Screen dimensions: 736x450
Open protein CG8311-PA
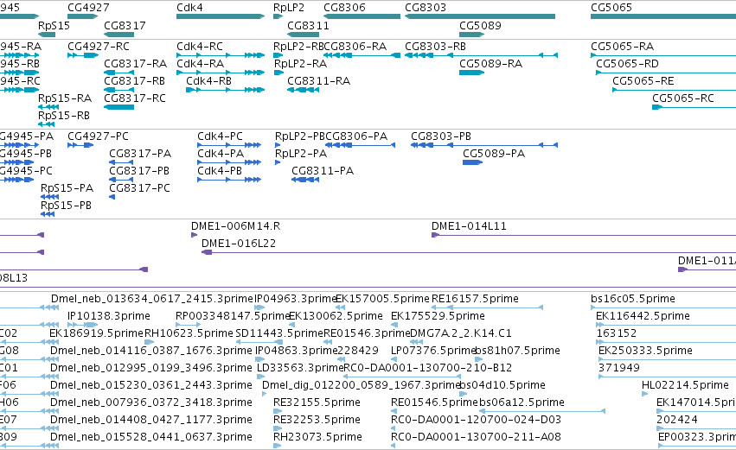pos(323,171)
